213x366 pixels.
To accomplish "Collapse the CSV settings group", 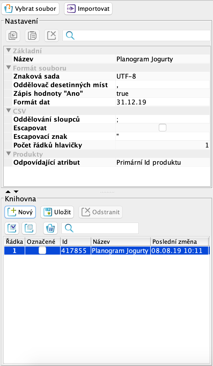I will [x=9, y=111].
